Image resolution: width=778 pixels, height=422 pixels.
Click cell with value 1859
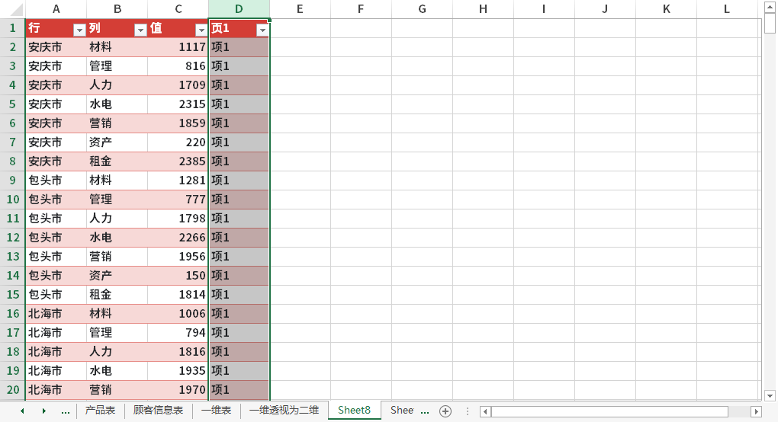point(178,123)
